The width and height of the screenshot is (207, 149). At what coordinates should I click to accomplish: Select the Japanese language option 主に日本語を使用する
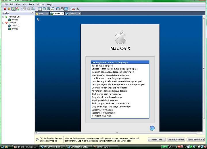pyautogui.click(x=120, y=65)
